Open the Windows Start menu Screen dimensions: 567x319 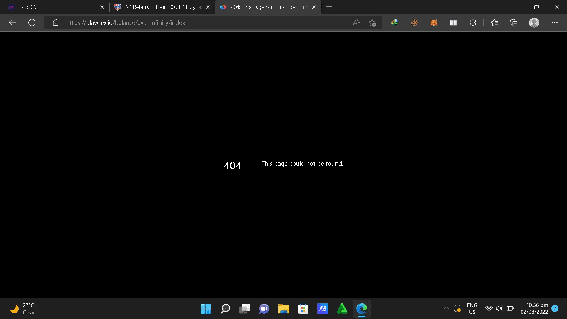point(206,309)
